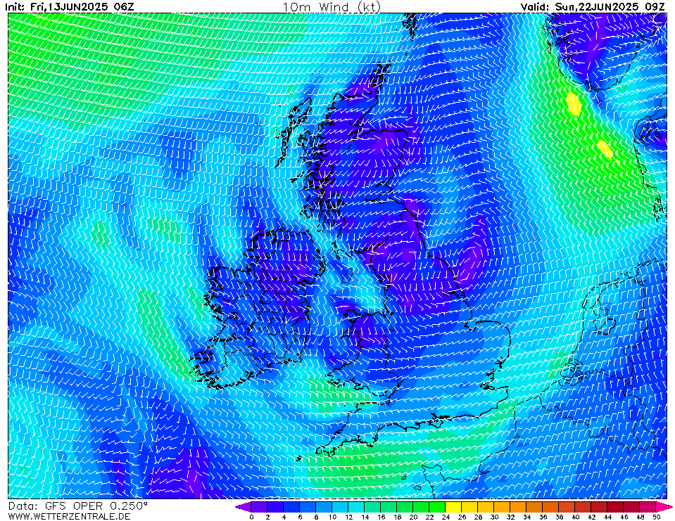Select the orange 30–32 kt legend swatch

502,507
